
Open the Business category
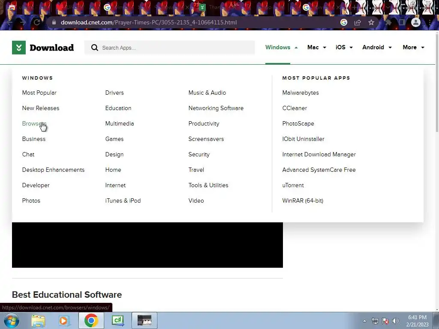(x=33, y=139)
